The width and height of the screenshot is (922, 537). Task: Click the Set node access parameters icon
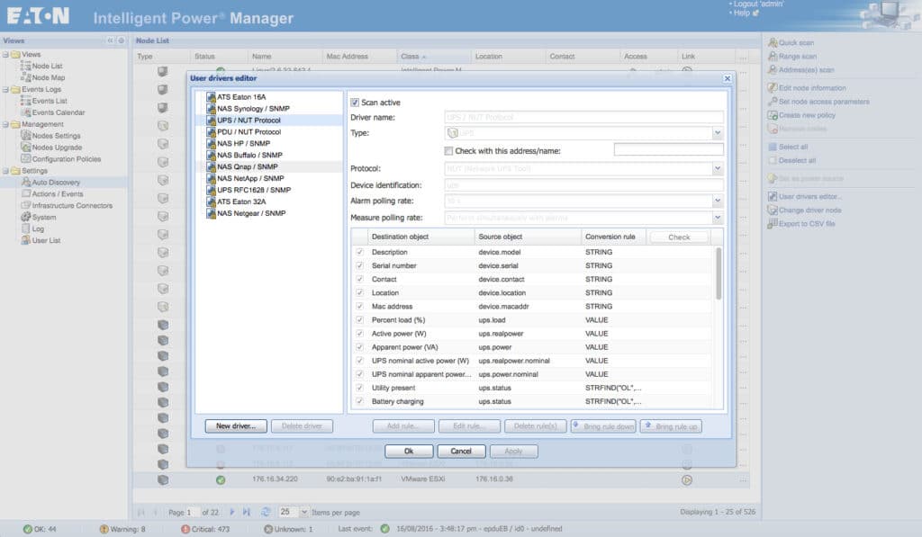tap(773, 101)
